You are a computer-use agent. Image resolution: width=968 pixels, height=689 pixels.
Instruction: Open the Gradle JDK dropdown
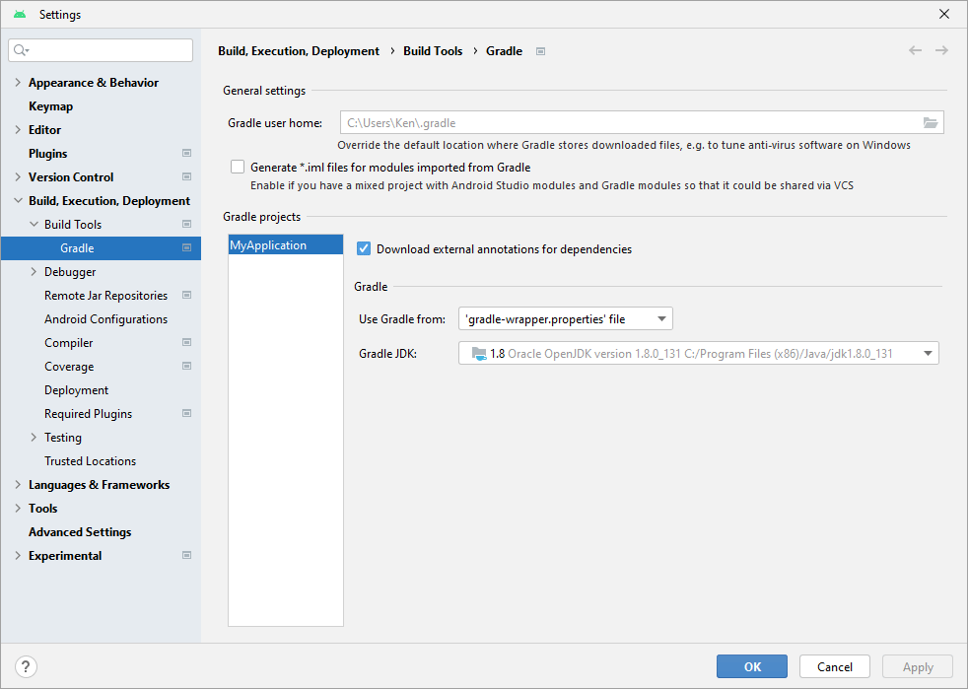click(x=928, y=353)
